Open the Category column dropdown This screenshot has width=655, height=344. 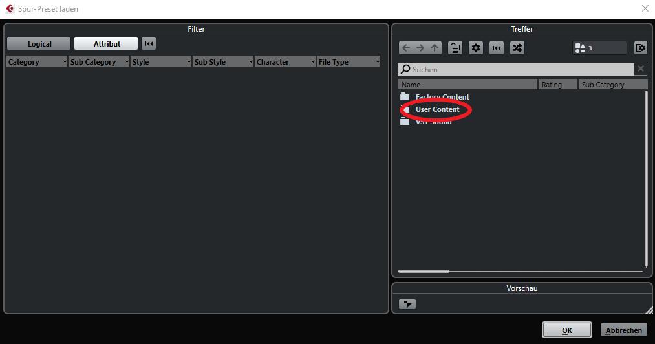pyautogui.click(x=37, y=62)
